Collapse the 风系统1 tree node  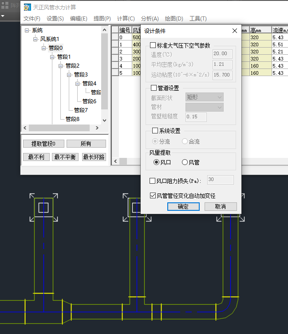[x=36, y=39]
